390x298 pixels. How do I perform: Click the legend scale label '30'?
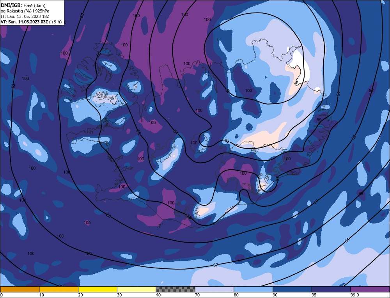tap(119, 295)
